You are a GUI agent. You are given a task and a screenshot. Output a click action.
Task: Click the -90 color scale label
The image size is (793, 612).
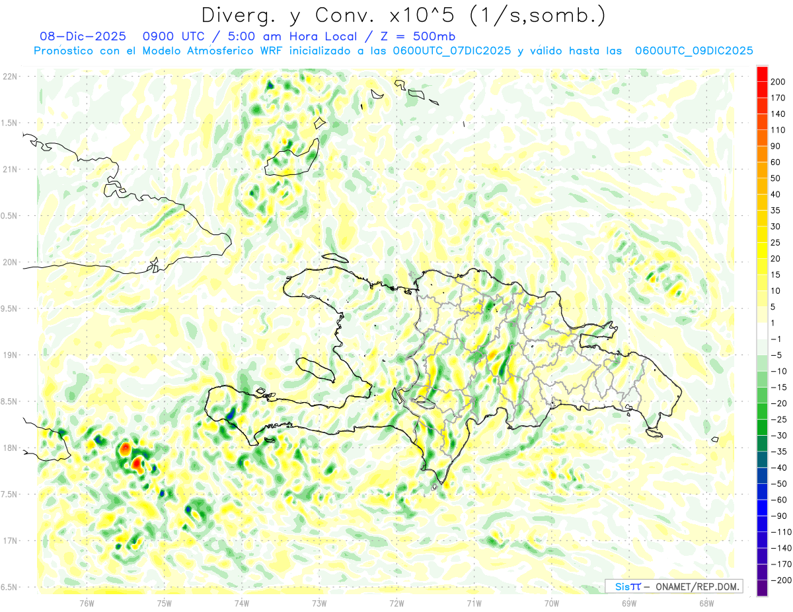click(778, 516)
